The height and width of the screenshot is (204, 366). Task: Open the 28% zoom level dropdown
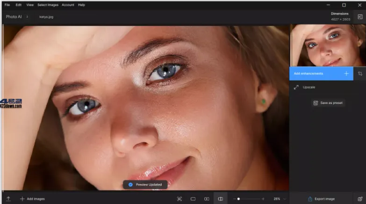[x=280, y=199]
